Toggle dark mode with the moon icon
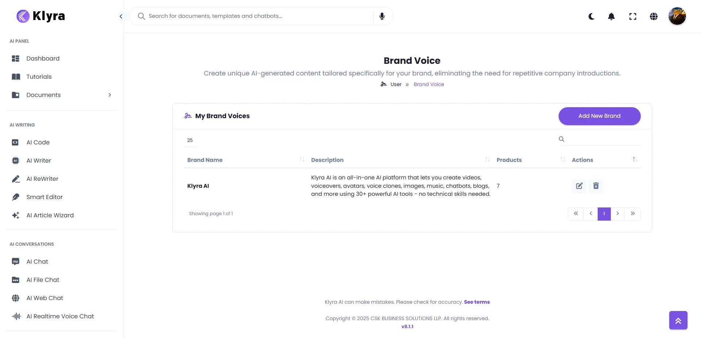Image resolution: width=701 pixels, height=338 pixels. [591, 16]
